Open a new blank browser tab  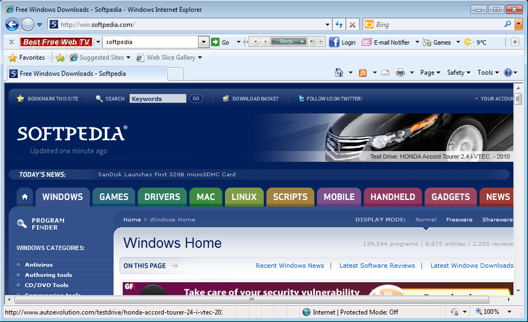click(x=175, y=74)
